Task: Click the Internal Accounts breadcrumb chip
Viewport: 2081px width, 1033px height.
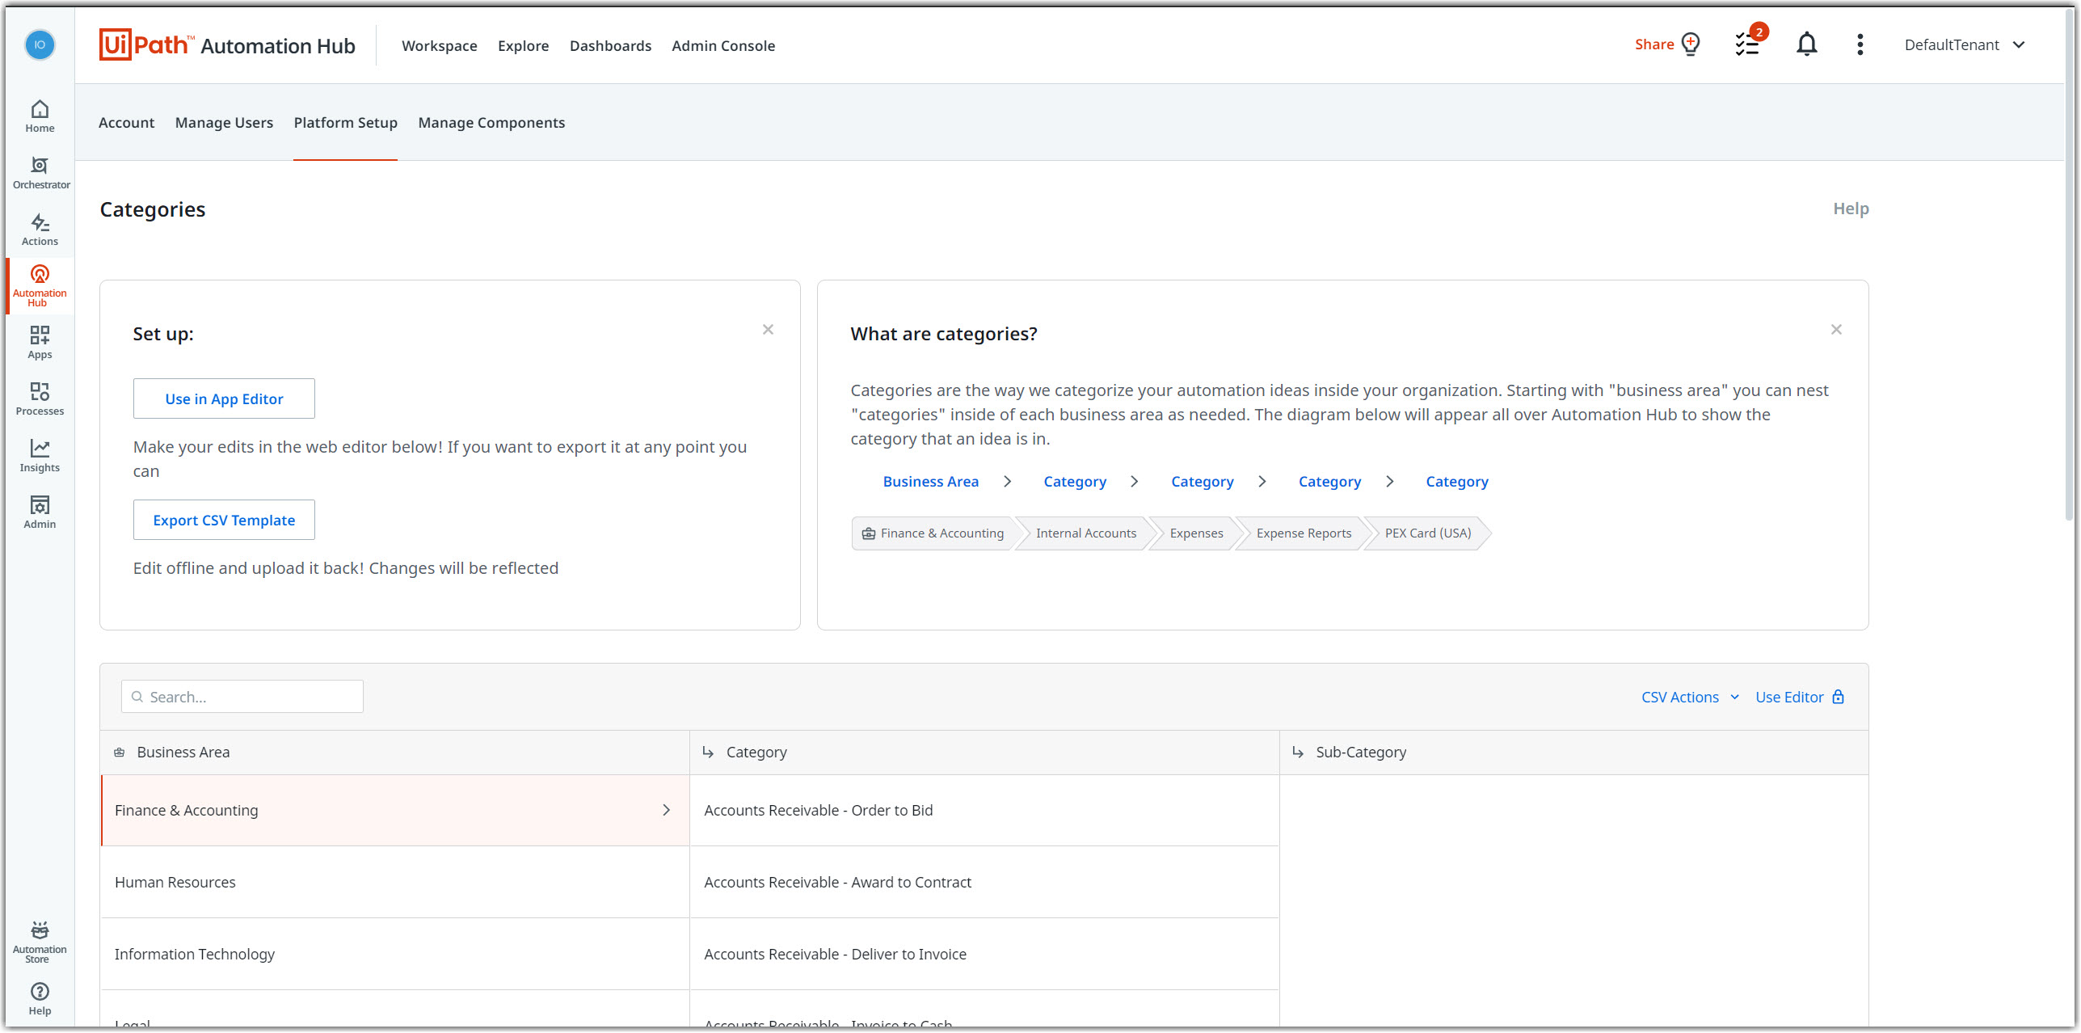Action: point(1085,533)
